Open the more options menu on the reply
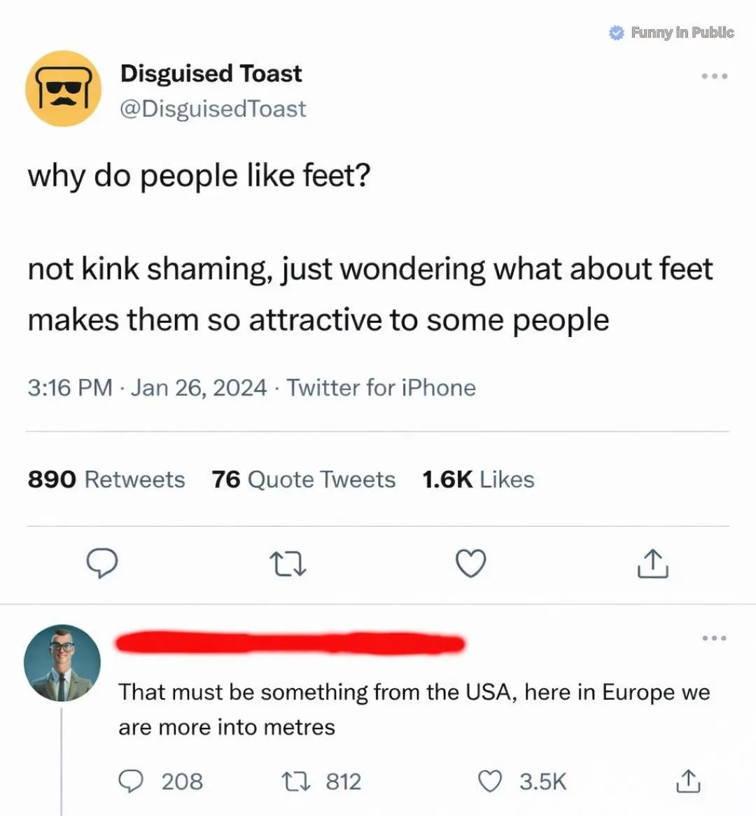 [714, 637]
